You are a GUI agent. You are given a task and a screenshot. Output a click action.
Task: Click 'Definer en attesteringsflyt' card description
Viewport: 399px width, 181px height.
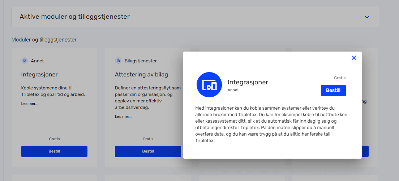pyautogui.click(x=148, y=98)
